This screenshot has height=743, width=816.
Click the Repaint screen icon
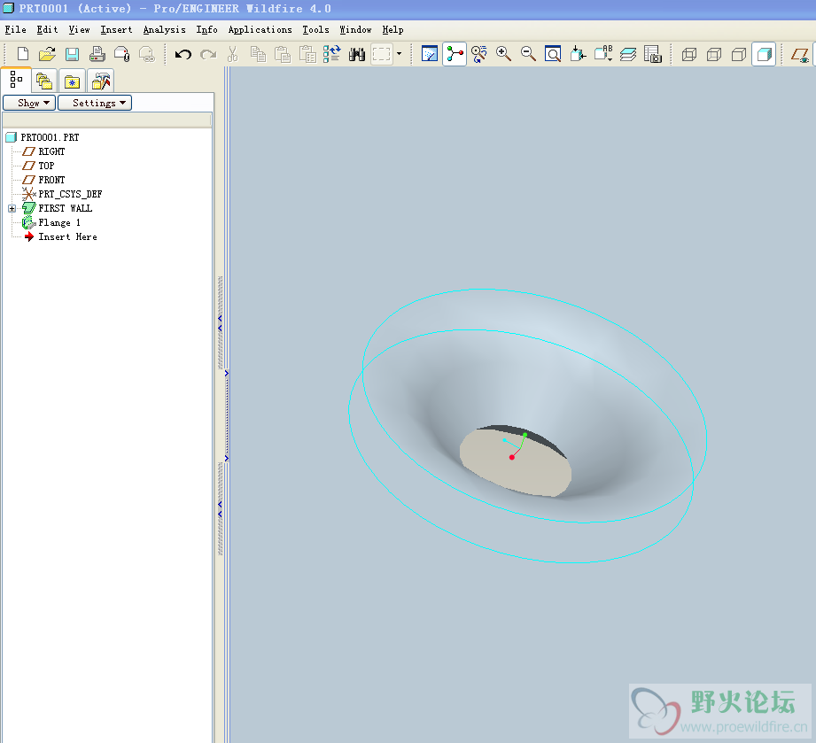point(430,54)
